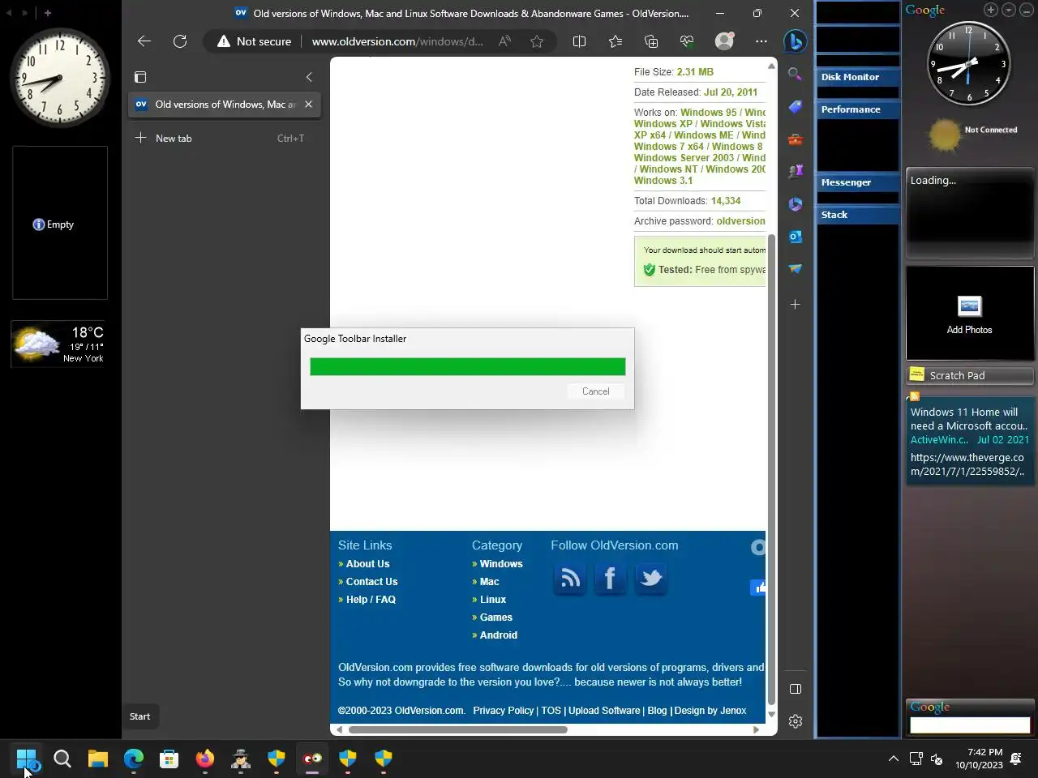Screen dimensions: 1038x778
Task: Customize sidebar with plus icon
Action: [796, 305]
